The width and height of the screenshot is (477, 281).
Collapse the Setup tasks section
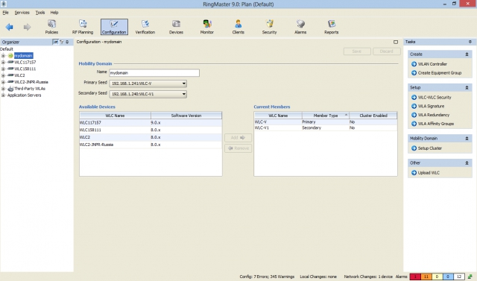point(467,88)
